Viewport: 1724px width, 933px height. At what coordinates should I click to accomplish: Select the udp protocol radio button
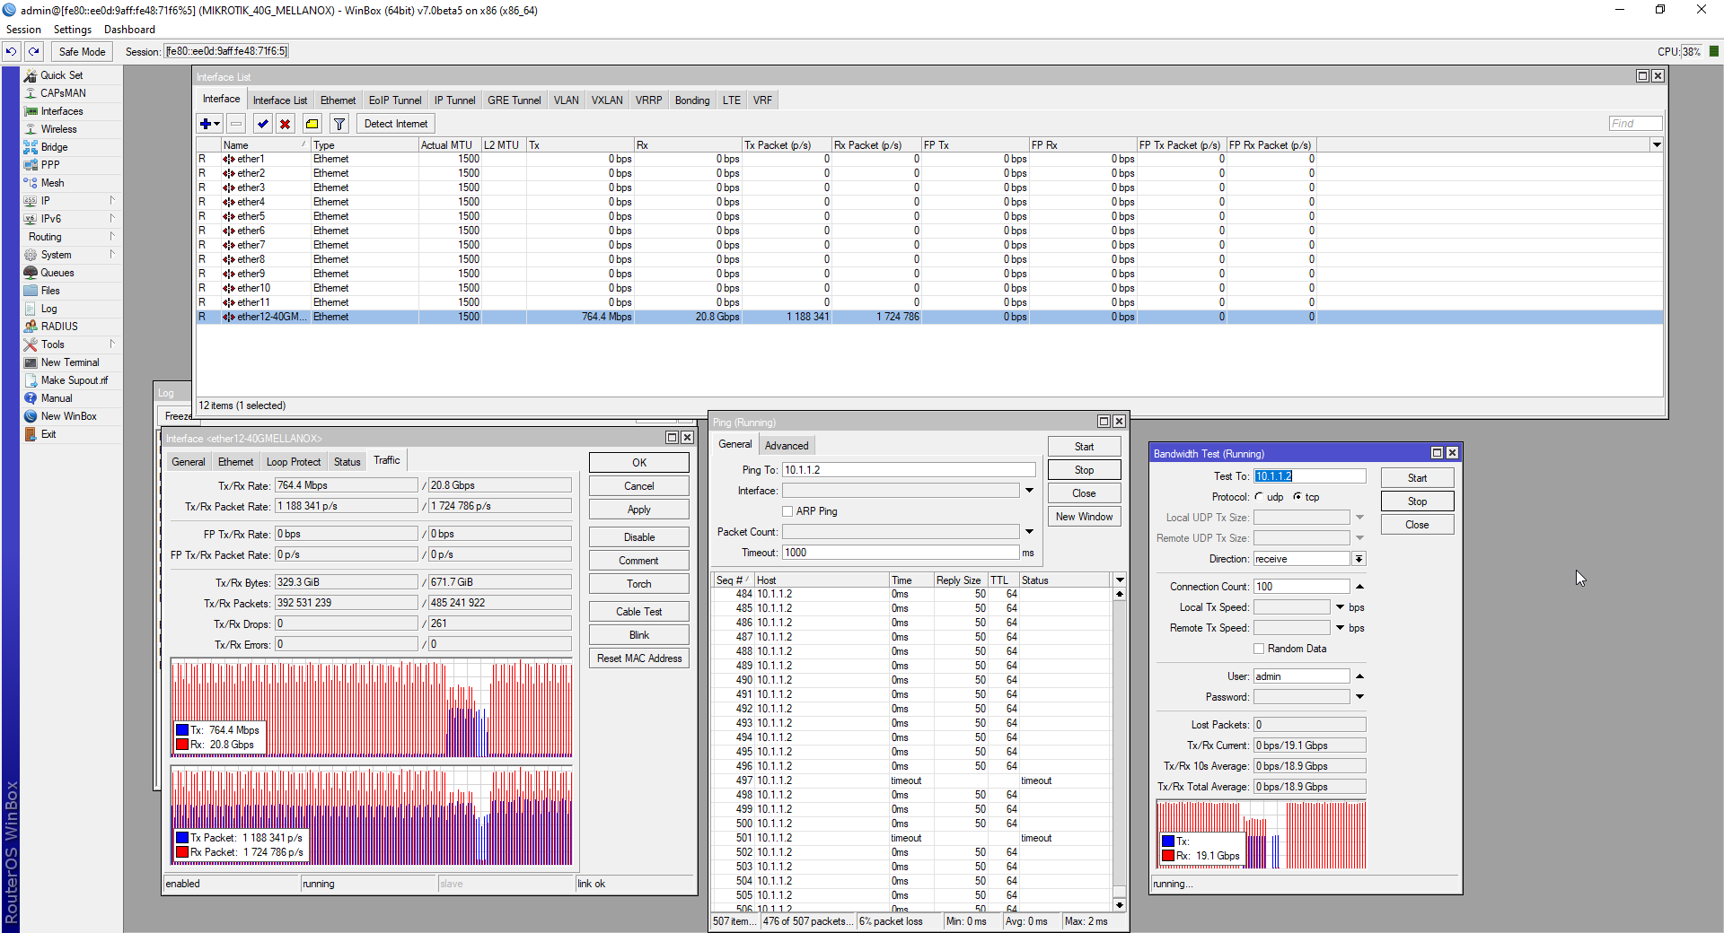[x=1259, y=497]
